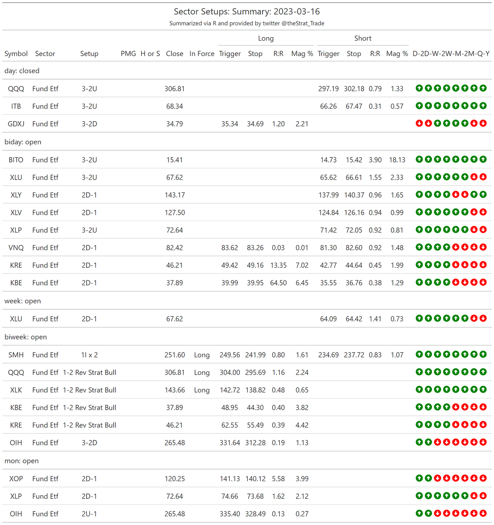This screenshot has height=525, width=494.
Task: Select the green Y arrow in the ITB row
Action: pos(483,106)
